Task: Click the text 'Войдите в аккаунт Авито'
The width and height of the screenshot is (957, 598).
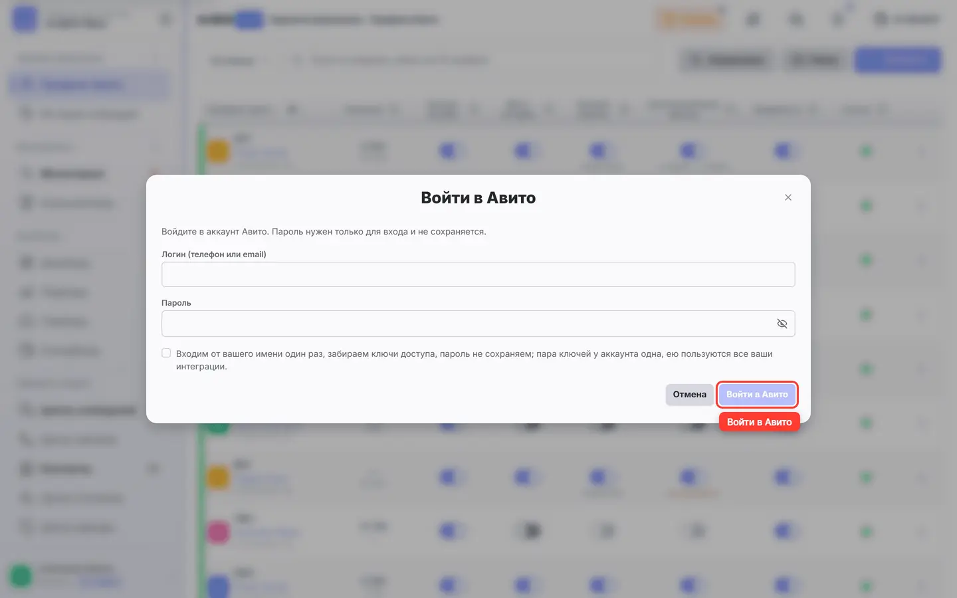Action: pyautogui.click(x=215, y=231)
